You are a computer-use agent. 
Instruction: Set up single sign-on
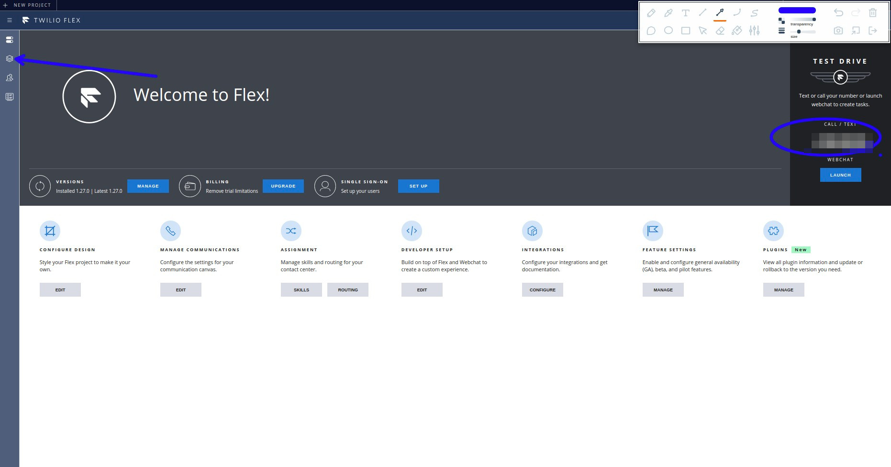419,186
